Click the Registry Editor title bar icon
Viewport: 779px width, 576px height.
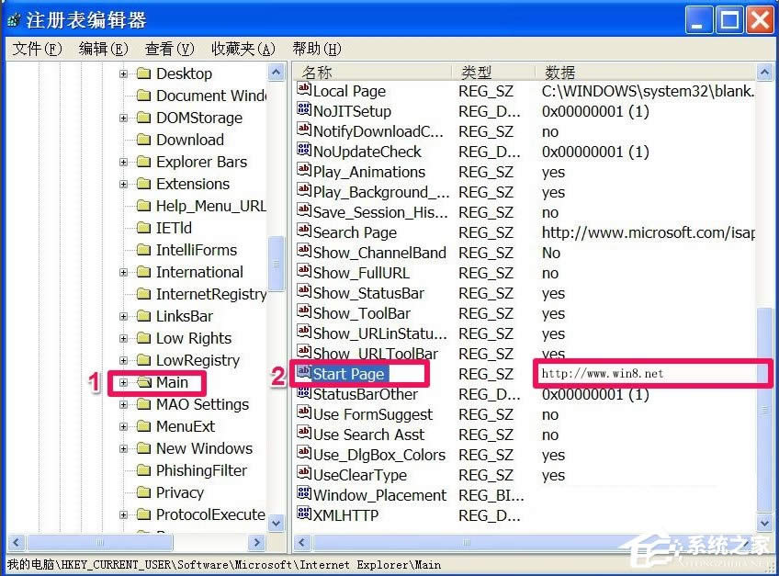[13, 18]
